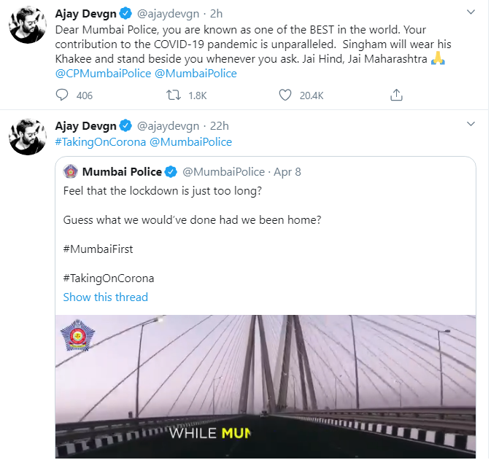
Task: Open the @CPMumbaiPolice mention
Action: 102,74
